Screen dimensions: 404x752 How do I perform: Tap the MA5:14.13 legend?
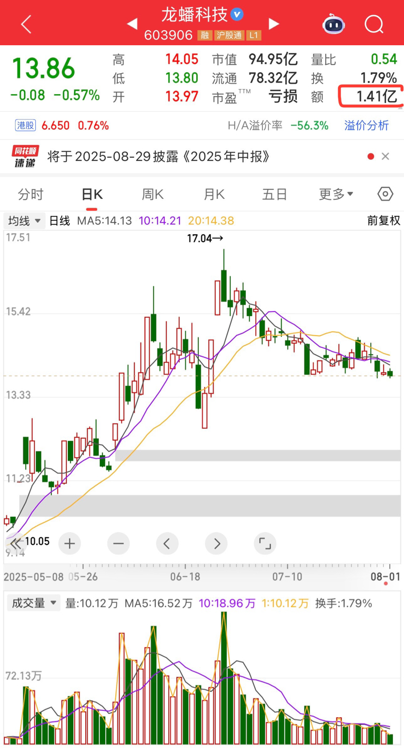(104, 221)
